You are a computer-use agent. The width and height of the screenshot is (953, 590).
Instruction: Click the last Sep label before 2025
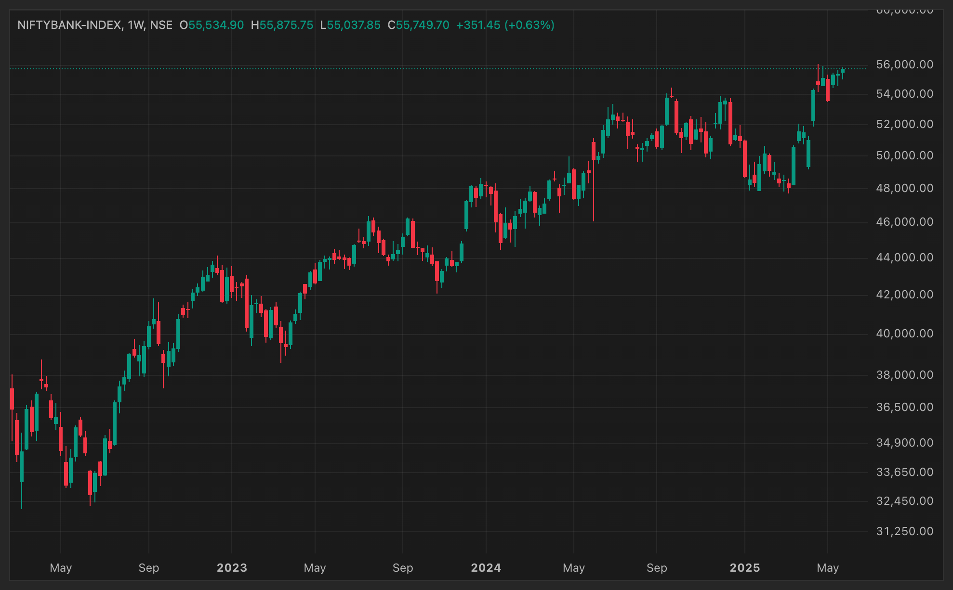coord(657,568)
